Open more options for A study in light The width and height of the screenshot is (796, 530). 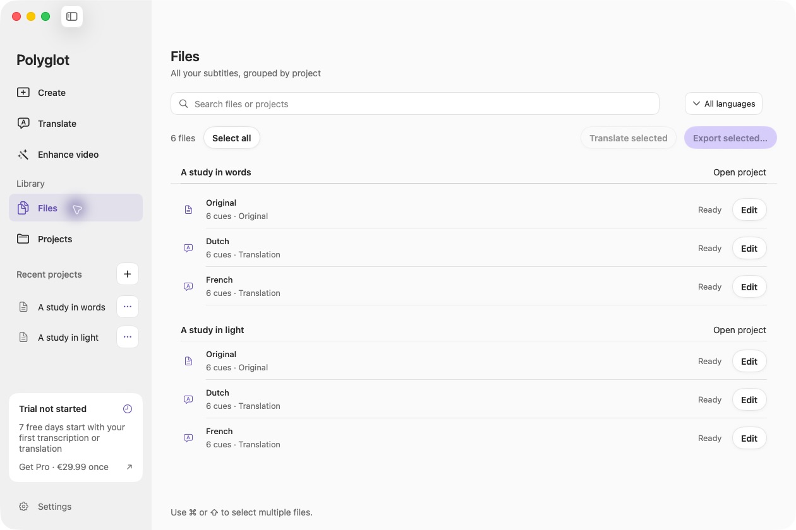[x=128, y=337]
